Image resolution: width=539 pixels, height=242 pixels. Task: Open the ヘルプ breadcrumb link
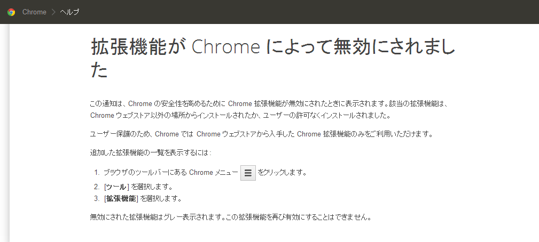[x=69, y=12]
